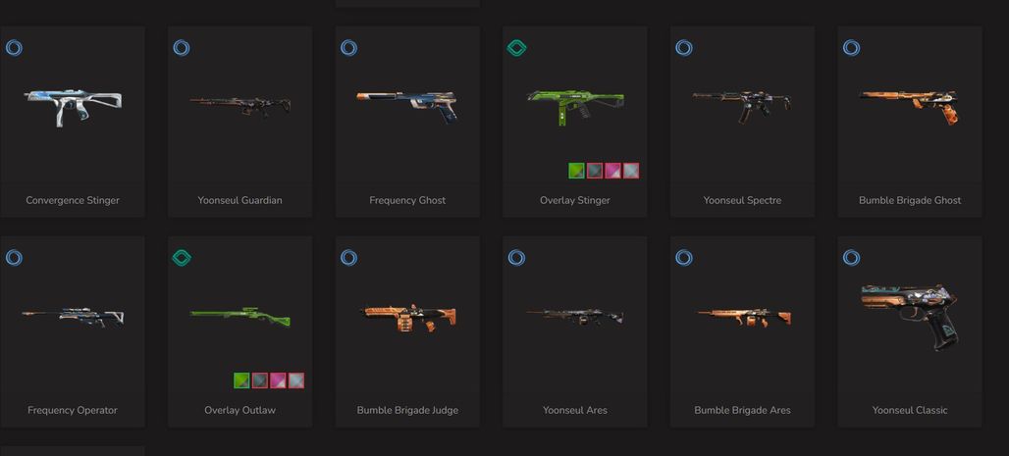Select green color variant of Overlay Stinger
This screenshot has height=456, width=1009.
(576, 171)
